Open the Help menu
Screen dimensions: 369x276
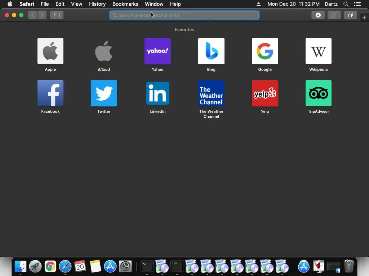click(x=175, y=4)
